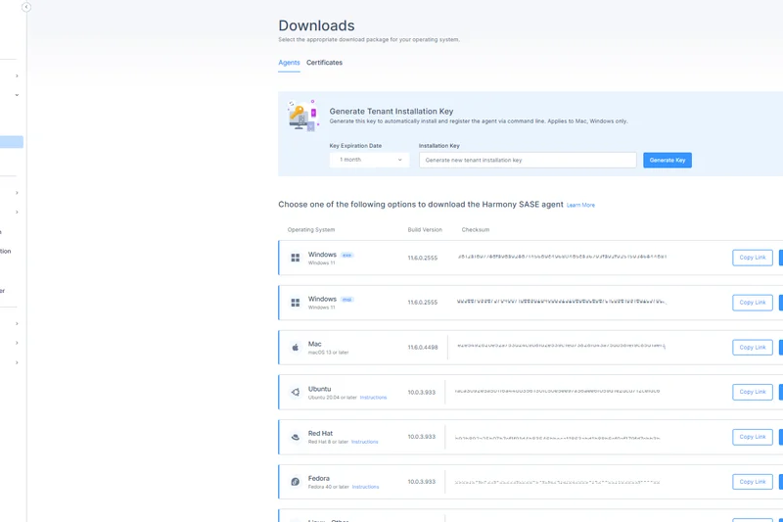Click the Installation Key input field

click(x=528, y=160)
